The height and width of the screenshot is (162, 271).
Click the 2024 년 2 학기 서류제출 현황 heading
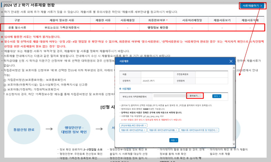tap(29, 5)
